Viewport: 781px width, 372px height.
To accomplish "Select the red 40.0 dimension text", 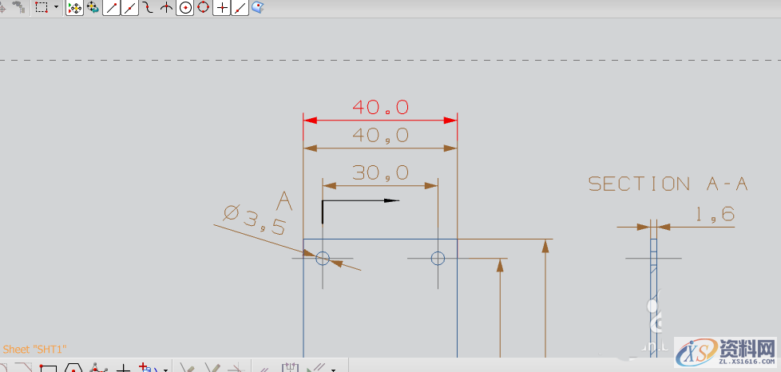I will click(380, 107).
